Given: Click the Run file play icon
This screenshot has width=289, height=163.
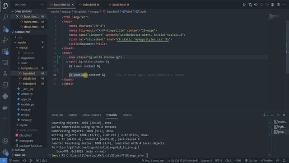Looking at the screenshot, I should pos(244,5).
